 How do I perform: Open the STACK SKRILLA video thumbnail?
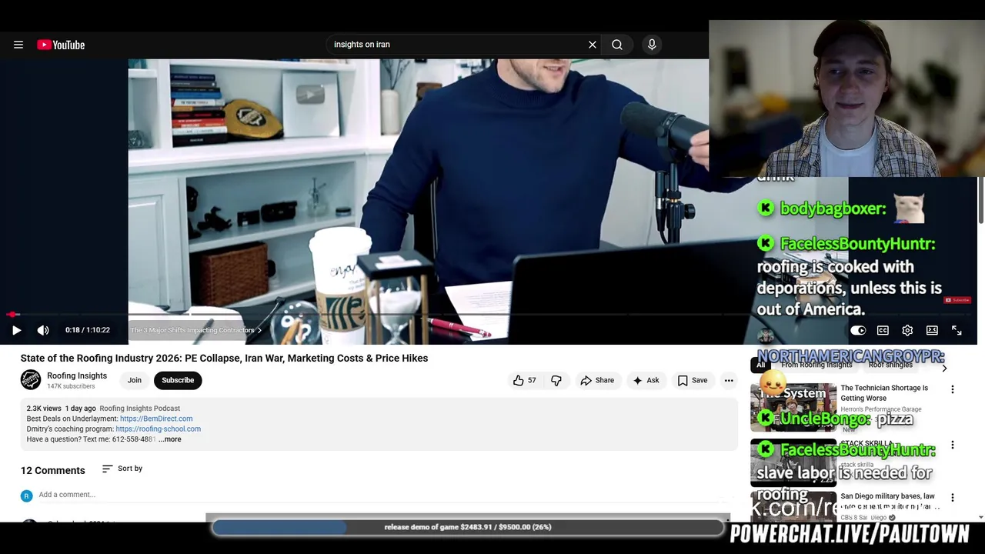point(793,462)
